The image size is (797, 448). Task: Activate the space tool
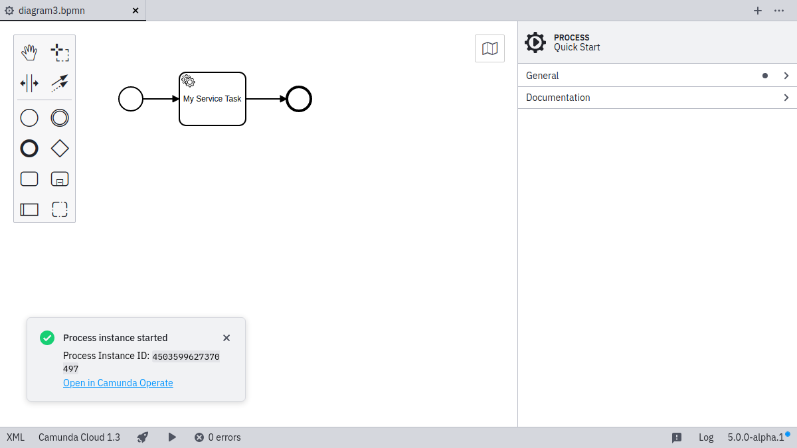coord(29,83)
